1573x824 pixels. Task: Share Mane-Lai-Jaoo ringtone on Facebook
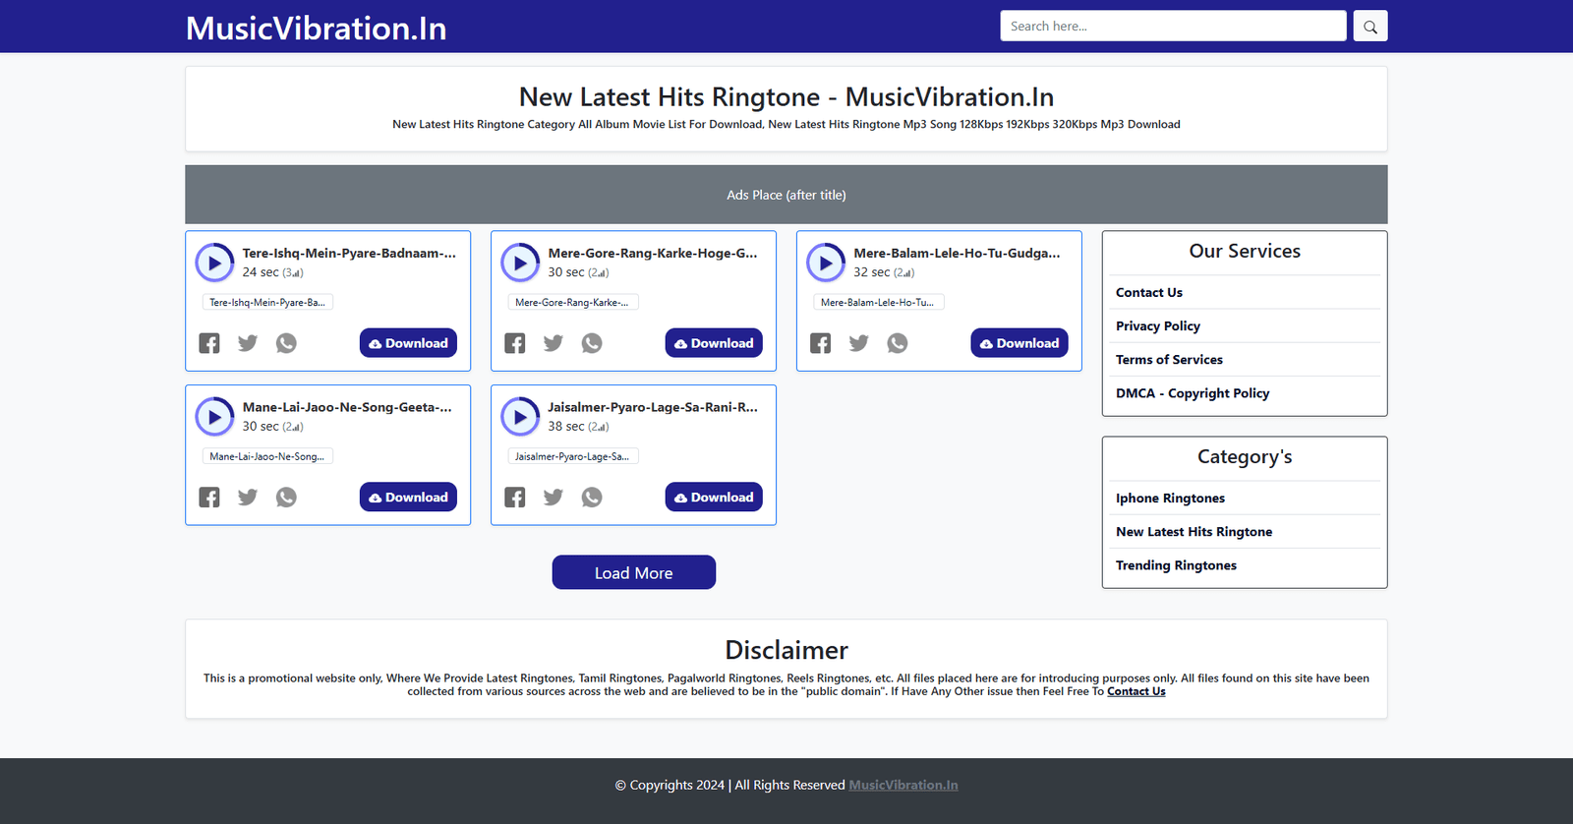(209, 498)
